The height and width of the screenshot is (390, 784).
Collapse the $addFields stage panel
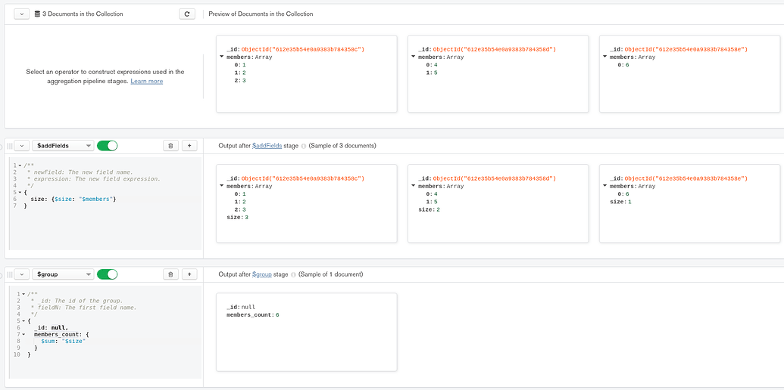pos(21,145)
